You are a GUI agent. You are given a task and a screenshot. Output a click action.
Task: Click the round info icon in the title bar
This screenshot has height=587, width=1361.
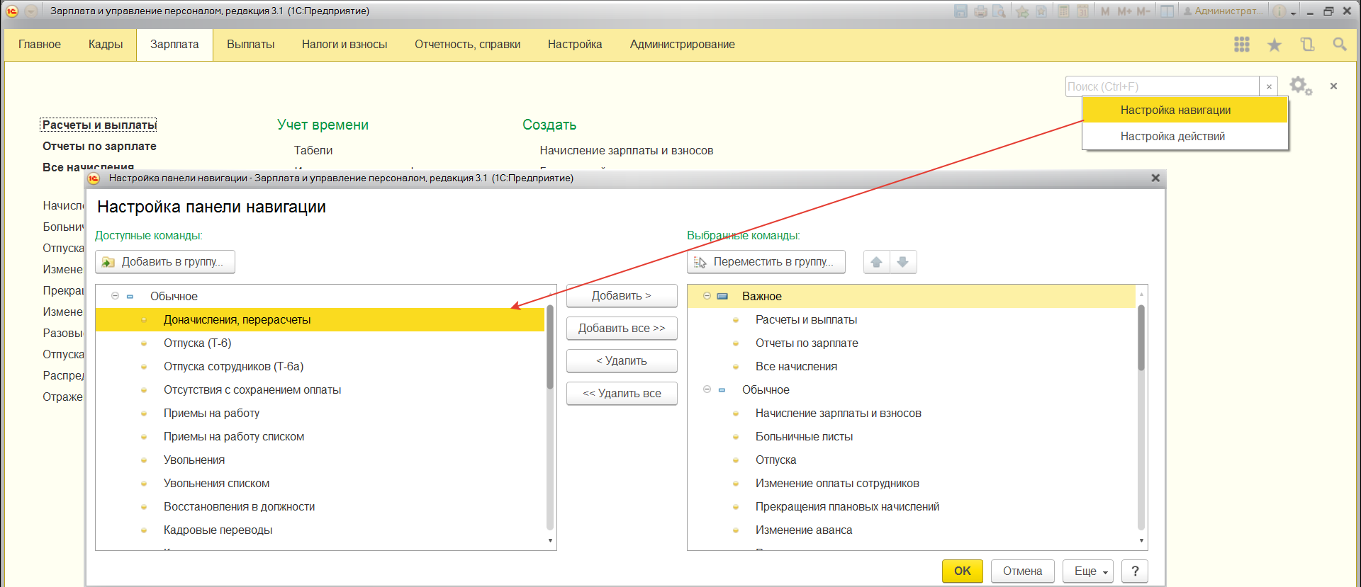click(x=1279, y=11)
